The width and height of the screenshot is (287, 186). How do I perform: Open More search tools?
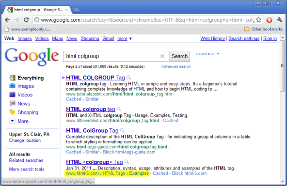coord(27,169)
